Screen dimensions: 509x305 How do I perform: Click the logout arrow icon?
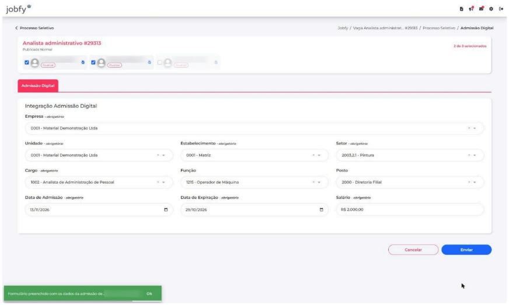tap(501, 9)
